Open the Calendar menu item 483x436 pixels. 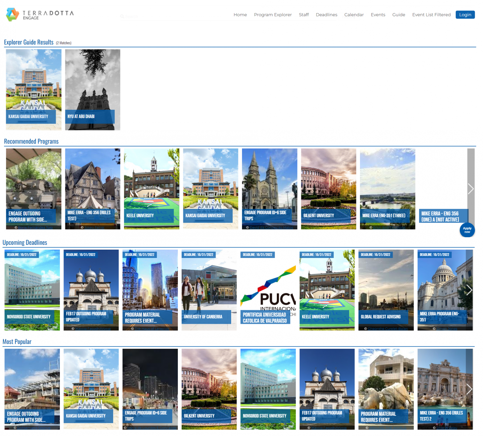[354, 15]
